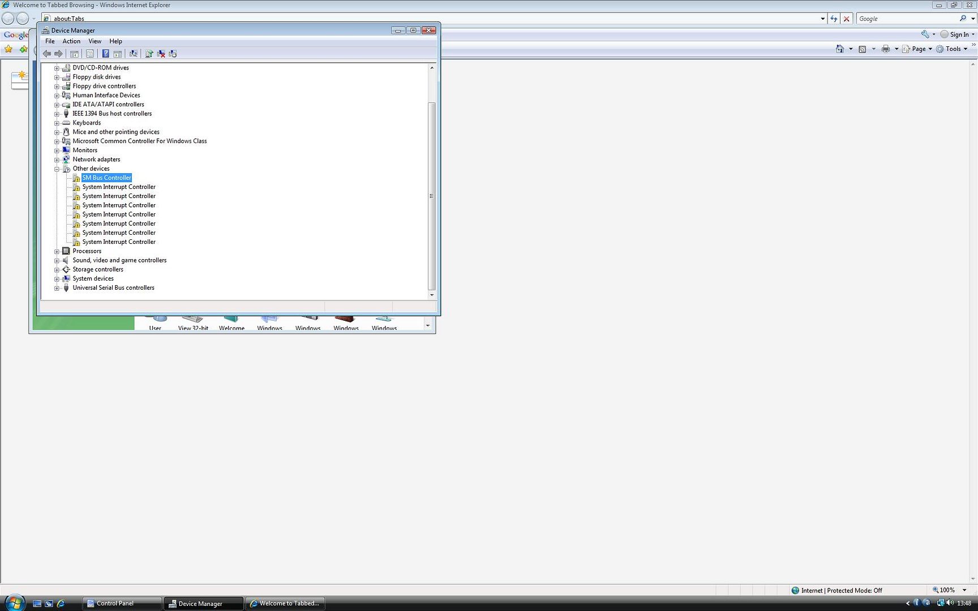Open the search provider dropdown arrow
The height and width of the screenshot is (611, 978).
[x=973, y=19]
